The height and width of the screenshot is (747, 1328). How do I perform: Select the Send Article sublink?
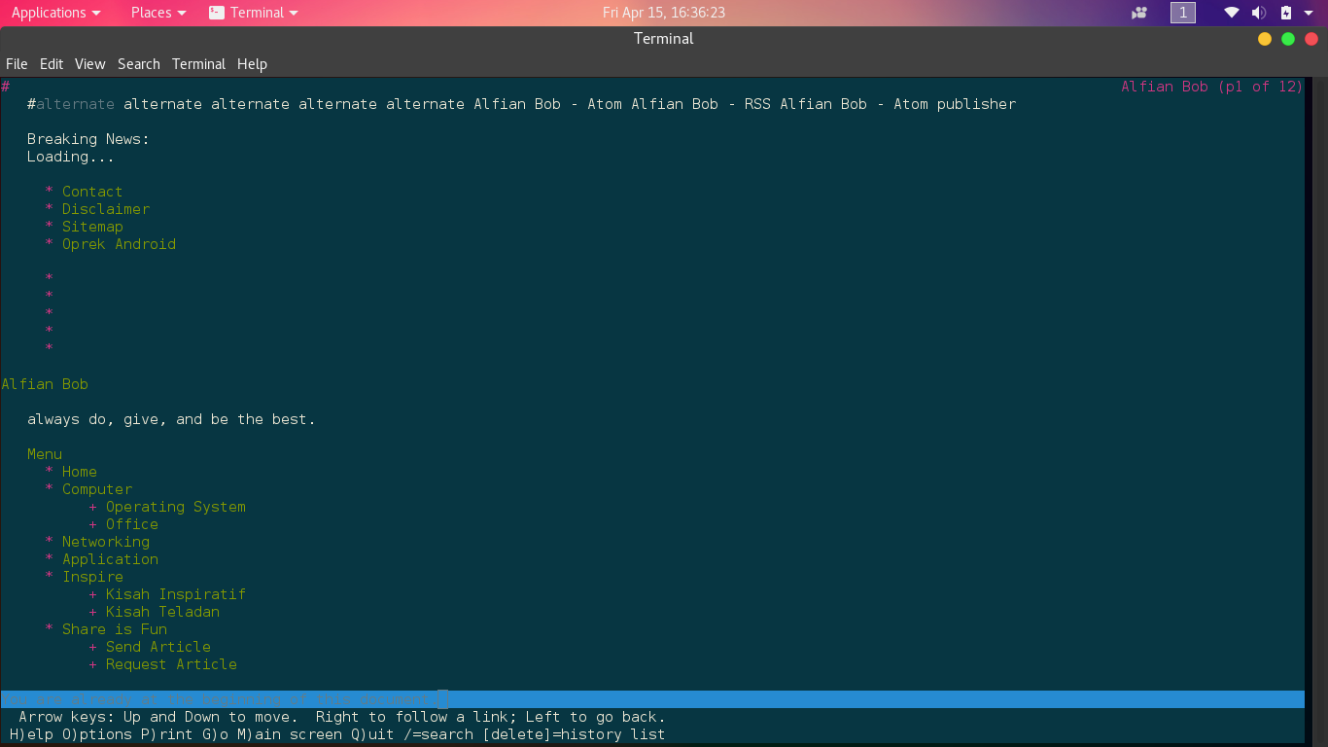tap(158, 647)
